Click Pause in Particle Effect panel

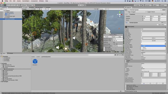[107, 37]
